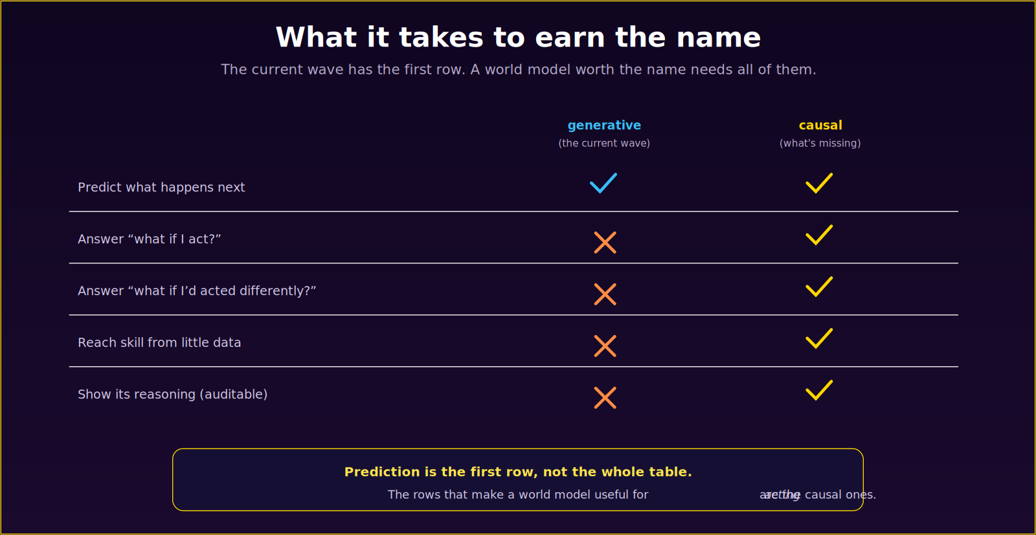
Task: Select the generative column header
Action: (604, 126)
